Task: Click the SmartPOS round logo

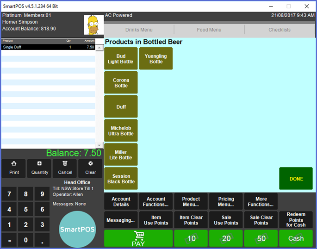Action: point(77,229)
